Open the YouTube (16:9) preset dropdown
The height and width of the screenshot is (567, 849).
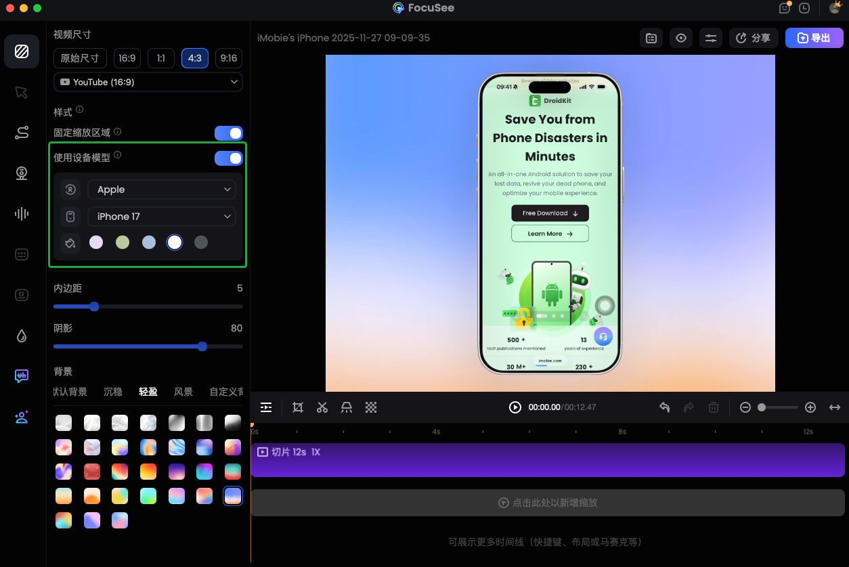(x=148, y=82)
